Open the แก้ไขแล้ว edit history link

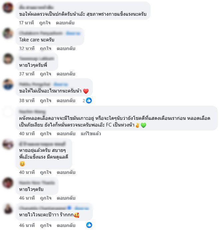(91, 134)
